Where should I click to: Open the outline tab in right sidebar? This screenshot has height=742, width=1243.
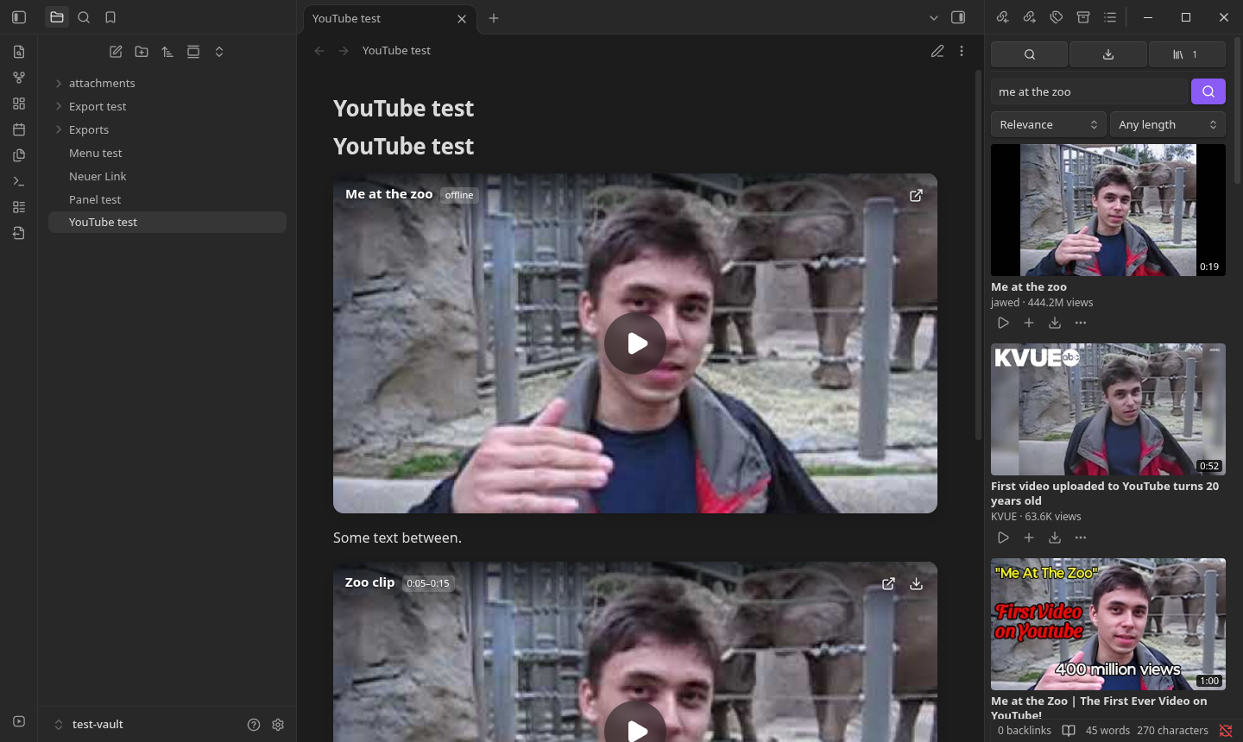1110,17
